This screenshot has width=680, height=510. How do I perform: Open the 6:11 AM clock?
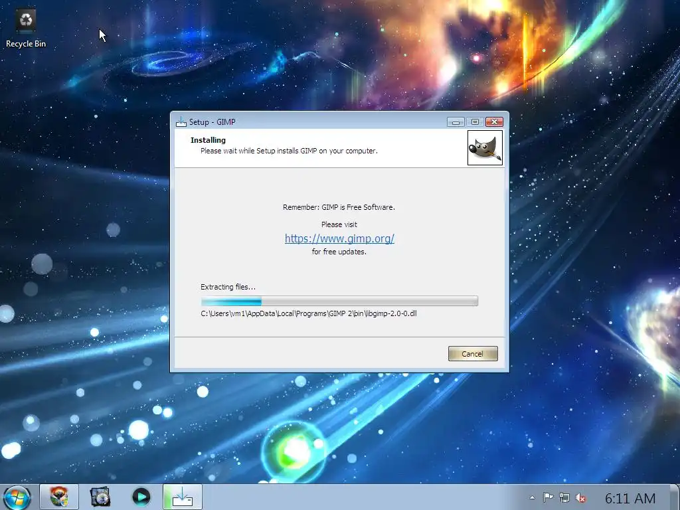click(630, 498)
